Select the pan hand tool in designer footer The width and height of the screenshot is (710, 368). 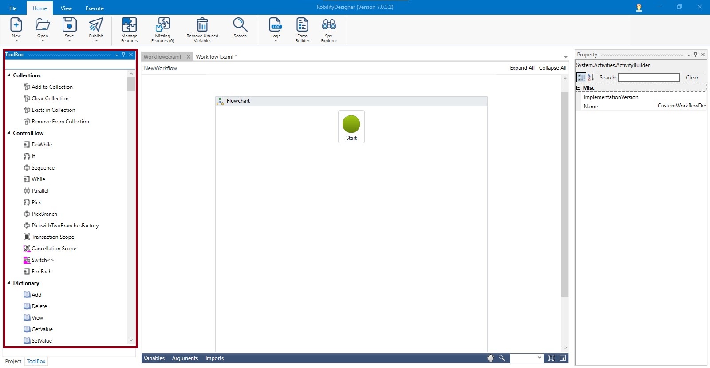(x=490, y=358)
